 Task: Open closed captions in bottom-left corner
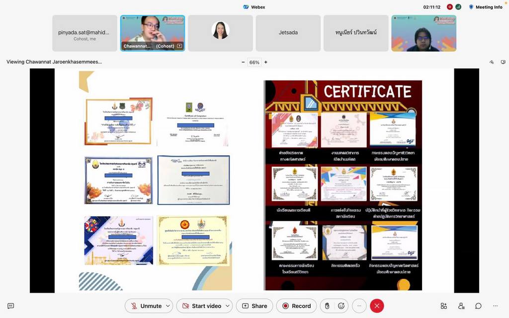click(10, 306)
